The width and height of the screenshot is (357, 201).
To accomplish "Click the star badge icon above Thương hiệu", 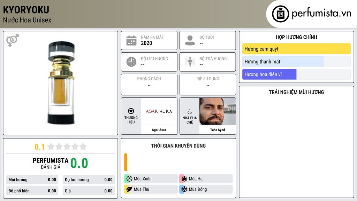I will point(131,111).
